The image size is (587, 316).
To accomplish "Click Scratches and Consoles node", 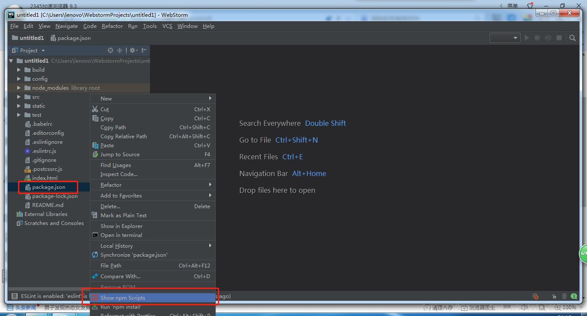I will click(54, 223).
